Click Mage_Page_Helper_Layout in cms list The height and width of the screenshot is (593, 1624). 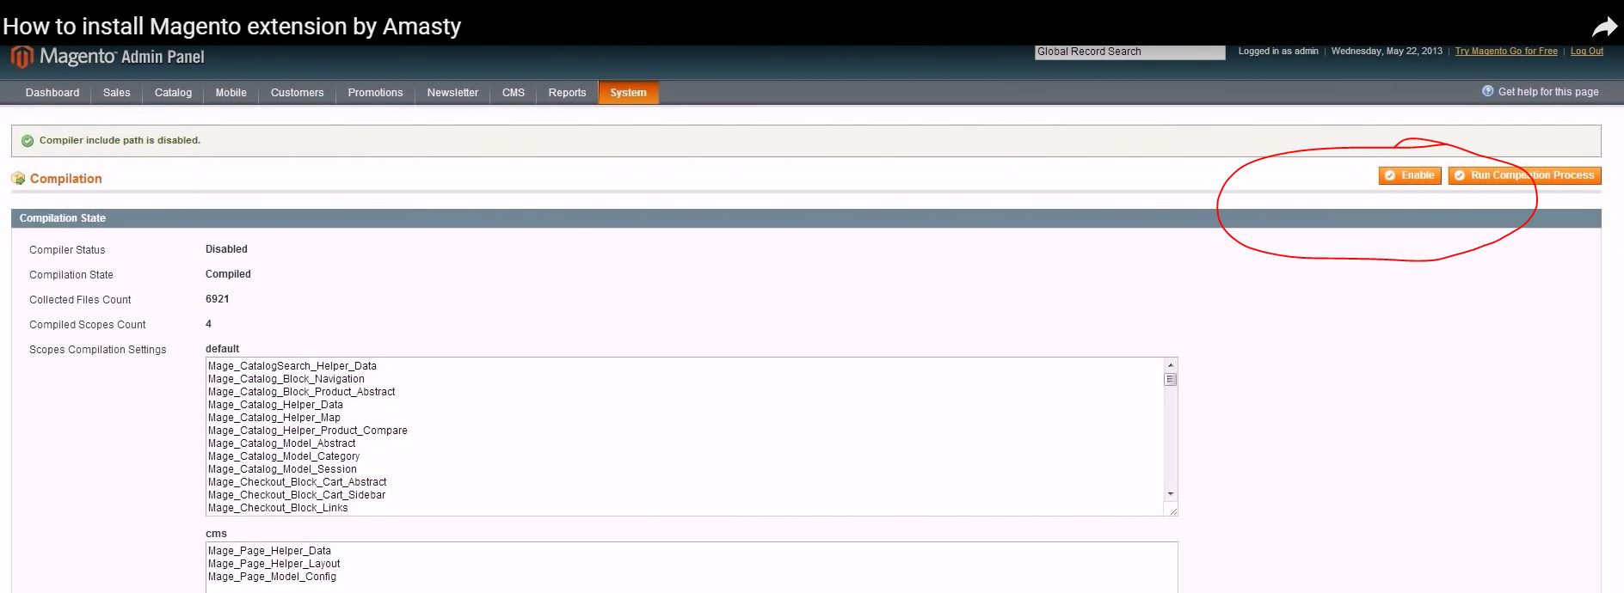pyautogui.click(x=274, y=564)
